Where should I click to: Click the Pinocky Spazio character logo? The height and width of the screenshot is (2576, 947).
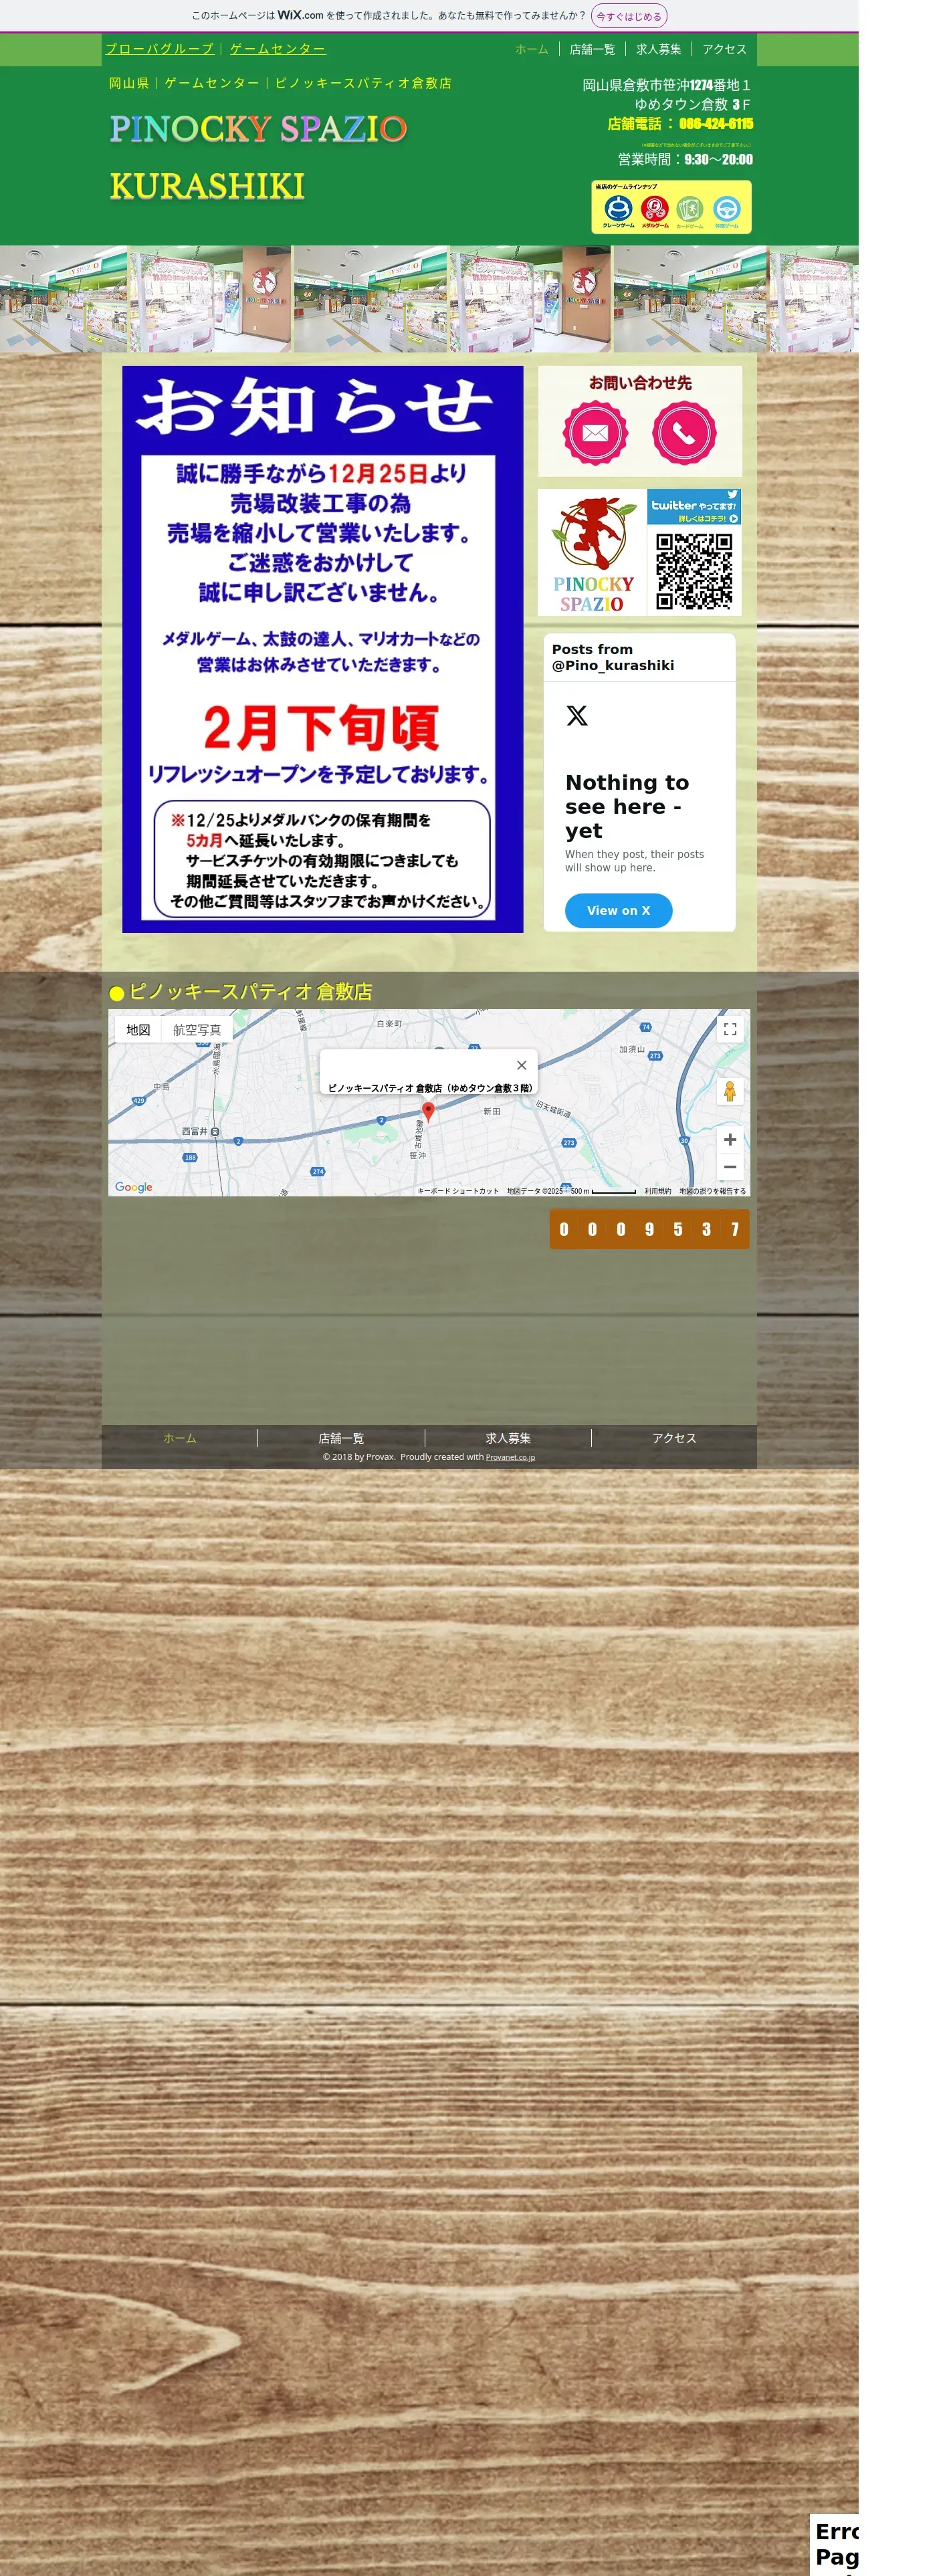coord(593,553)
